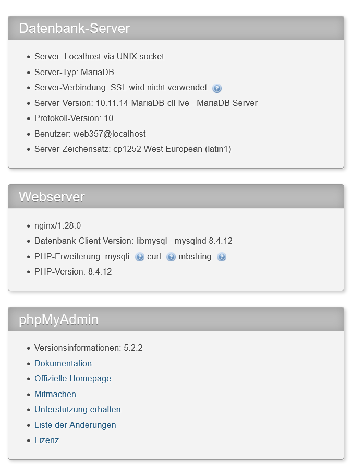The height and width of the screenshot is (465, 352).
Task: Open the curl extension help icon
Action: pyautogui.click(x=170, y=257)
